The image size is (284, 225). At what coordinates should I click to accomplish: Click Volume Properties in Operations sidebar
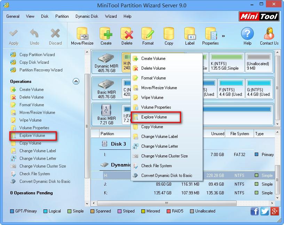point(34,127)
